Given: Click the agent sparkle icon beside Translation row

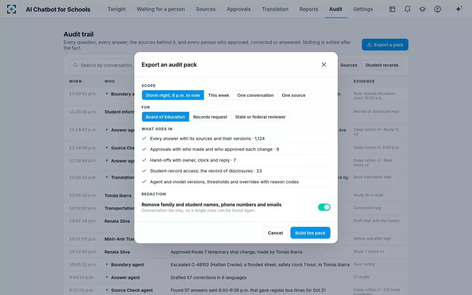Looking at the screenshot, I should (x=107, y=177).
